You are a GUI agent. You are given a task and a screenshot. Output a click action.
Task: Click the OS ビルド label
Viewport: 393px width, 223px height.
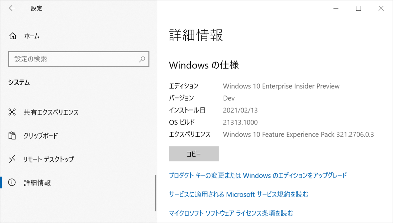182,123
